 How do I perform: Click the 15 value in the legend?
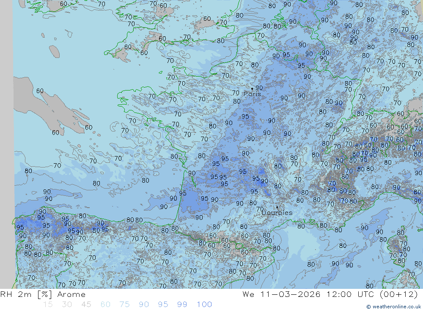point(48,305)
